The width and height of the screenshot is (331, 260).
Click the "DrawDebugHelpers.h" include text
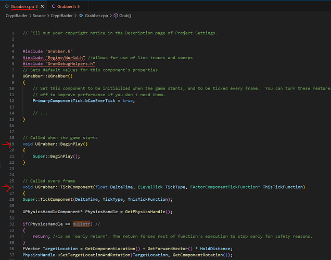click(x=70, y=63)
